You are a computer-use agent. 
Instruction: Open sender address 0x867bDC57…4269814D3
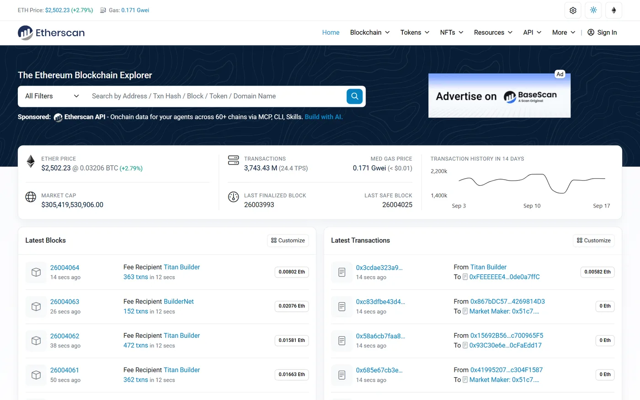click(507, 301)
